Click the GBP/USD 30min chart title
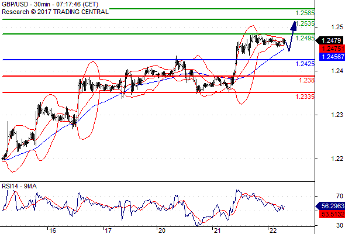This screenshot has height=234, width=345. tap(50, 4)
